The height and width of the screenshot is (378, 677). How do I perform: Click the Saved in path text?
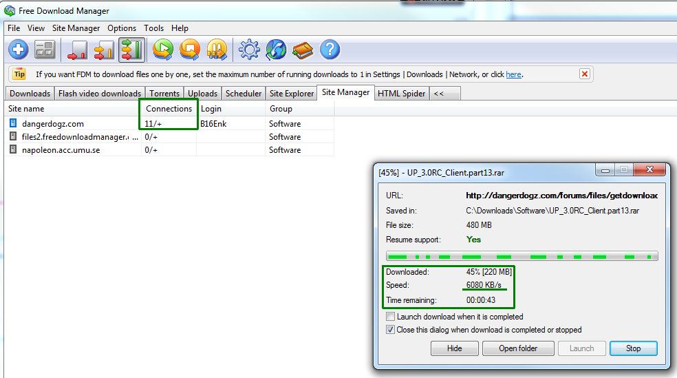552,211
